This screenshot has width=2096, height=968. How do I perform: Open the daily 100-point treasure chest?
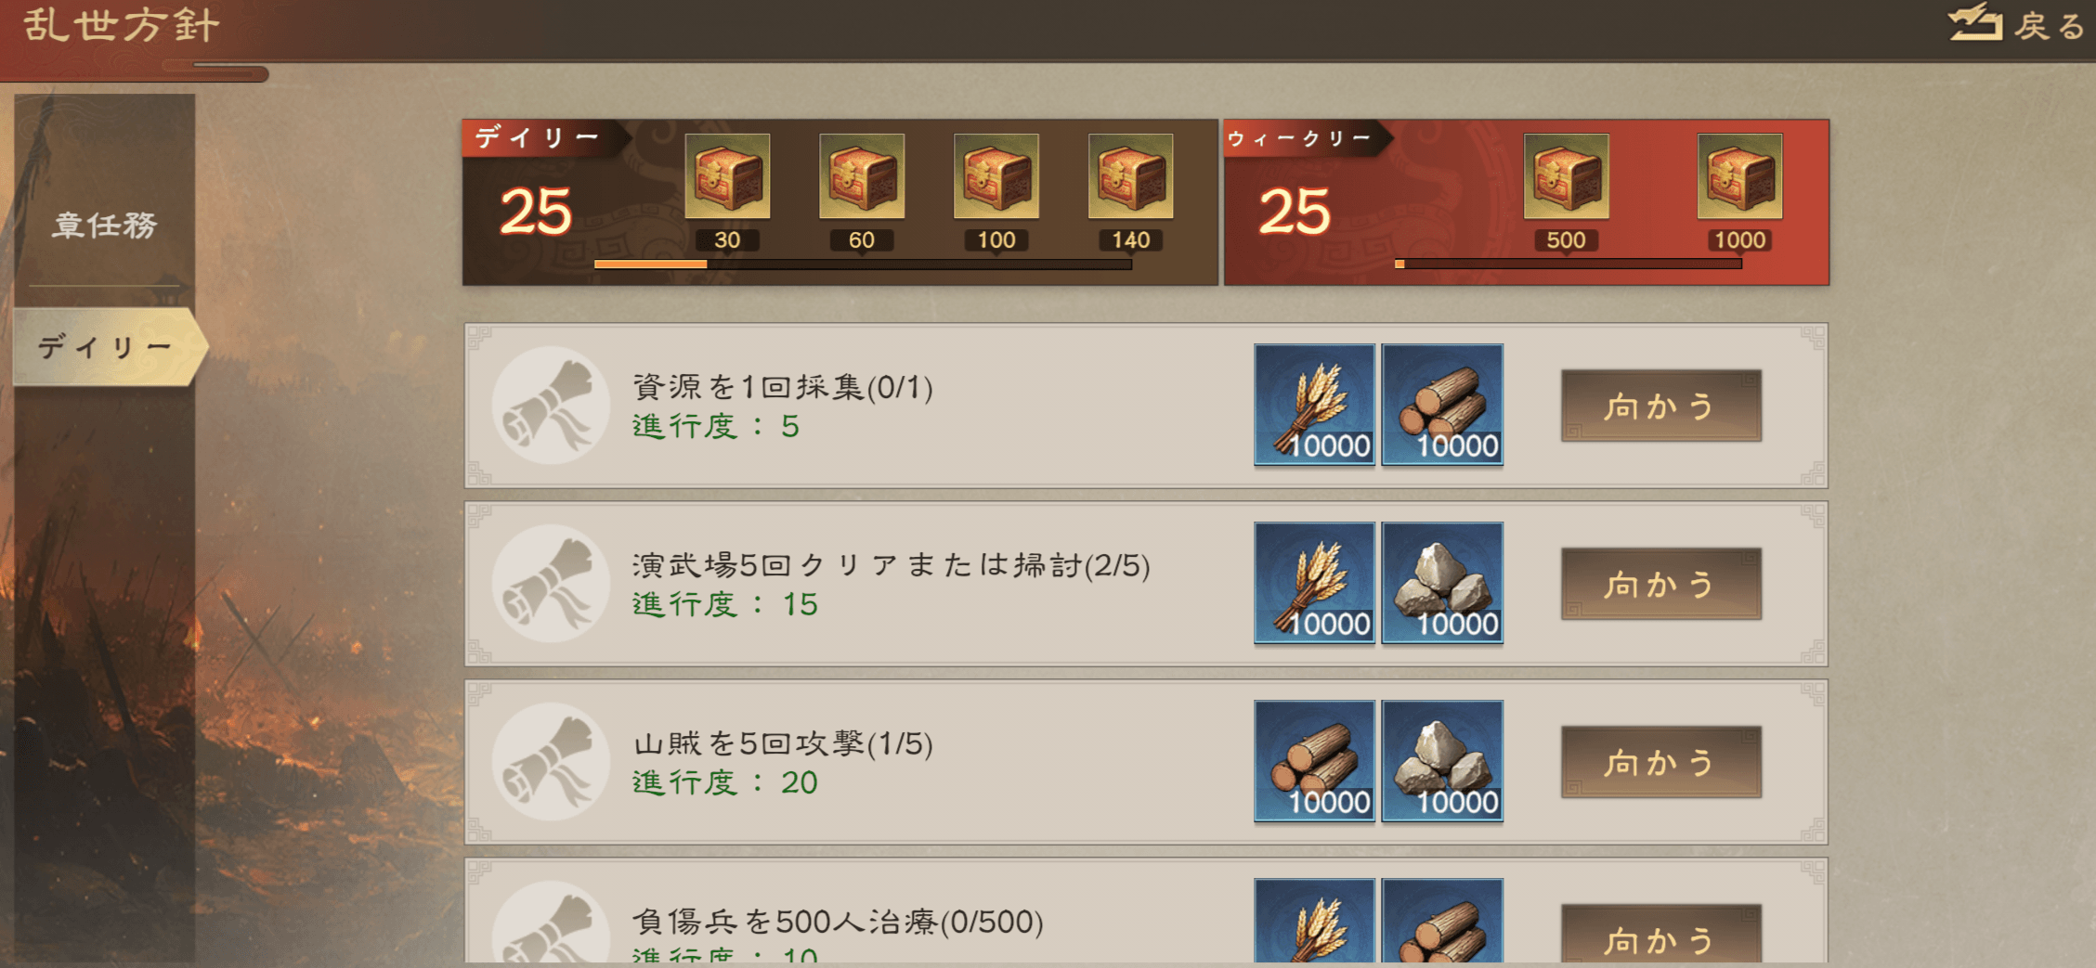pos(996,176)
